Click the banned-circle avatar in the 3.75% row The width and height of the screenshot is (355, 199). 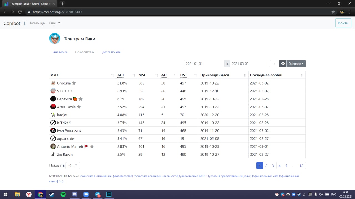(x=53, y=122)
